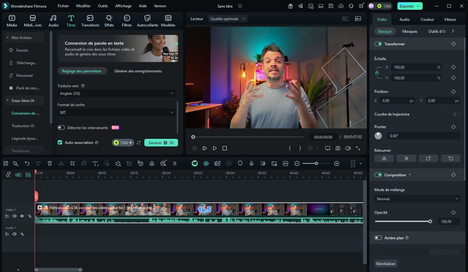Adjust the Opacité slider
This screenshot has height=272, width=468.
[x=403, y=221]
